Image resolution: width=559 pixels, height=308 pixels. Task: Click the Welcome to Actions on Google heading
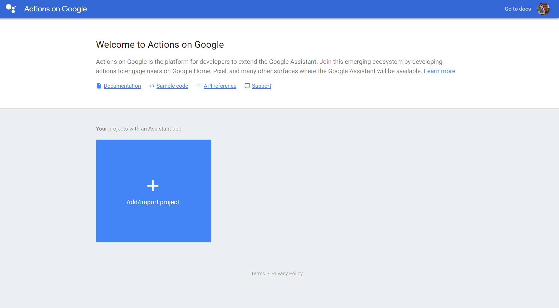point(160,44)
